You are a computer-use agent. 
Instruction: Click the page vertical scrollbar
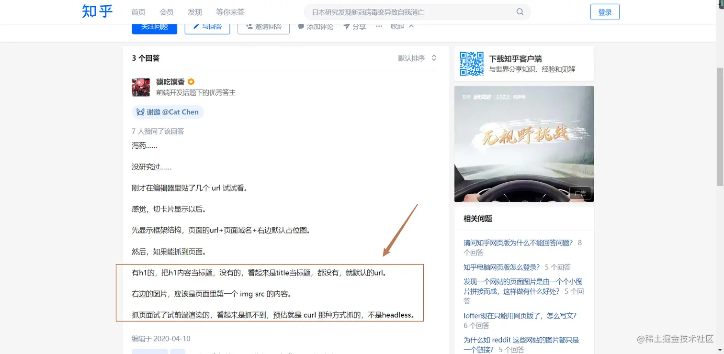(x=720, y=127)
